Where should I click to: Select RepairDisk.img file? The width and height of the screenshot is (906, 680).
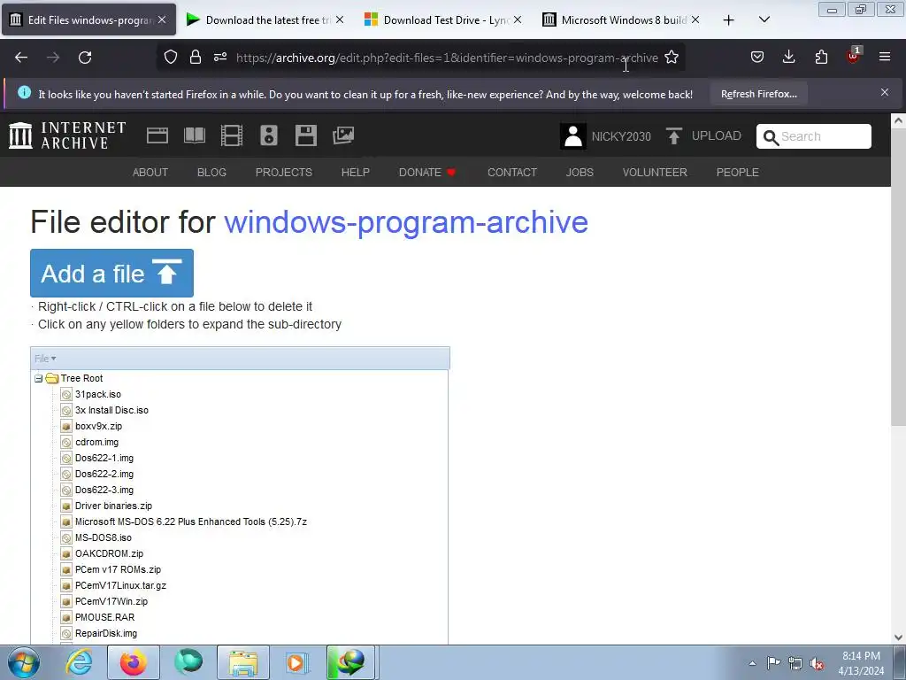(x=106, y=633)
